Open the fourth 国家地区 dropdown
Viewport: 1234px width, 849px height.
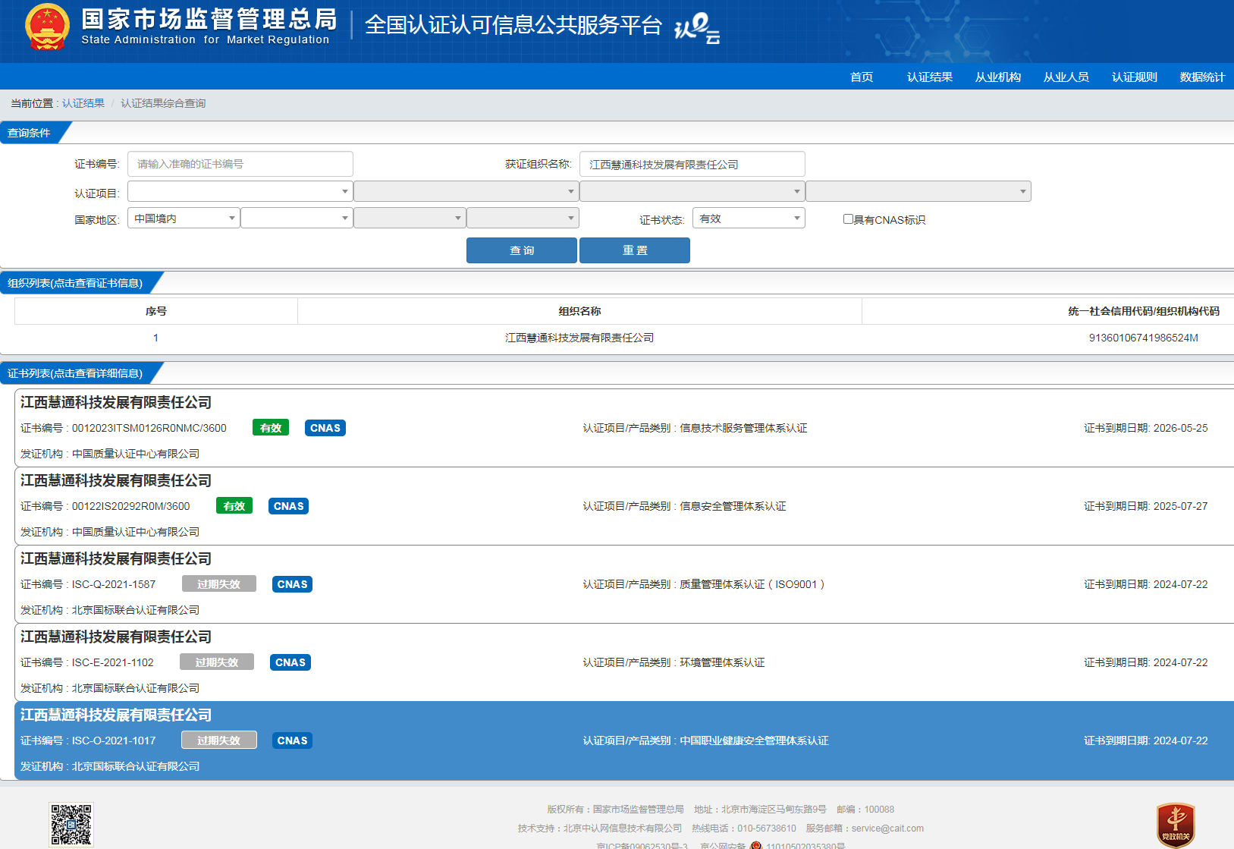point(523,219)
